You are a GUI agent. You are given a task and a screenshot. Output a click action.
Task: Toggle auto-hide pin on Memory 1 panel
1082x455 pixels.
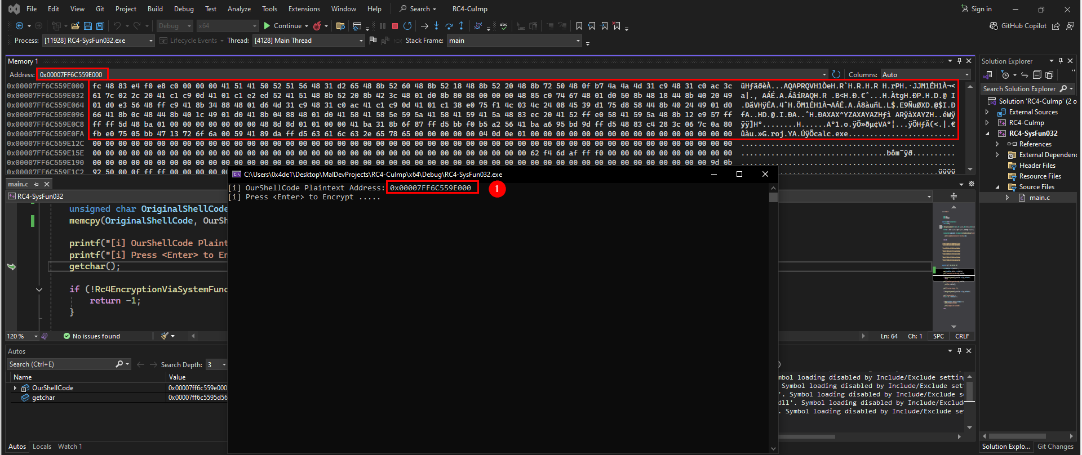click(x=959, y=61)
